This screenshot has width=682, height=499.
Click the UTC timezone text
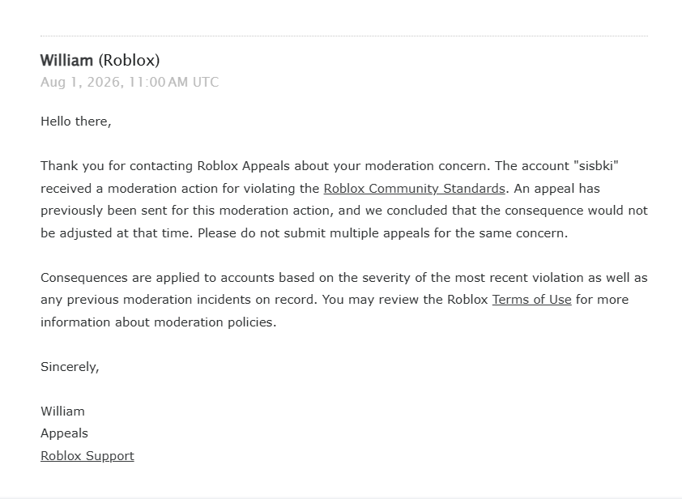[206, 83]
